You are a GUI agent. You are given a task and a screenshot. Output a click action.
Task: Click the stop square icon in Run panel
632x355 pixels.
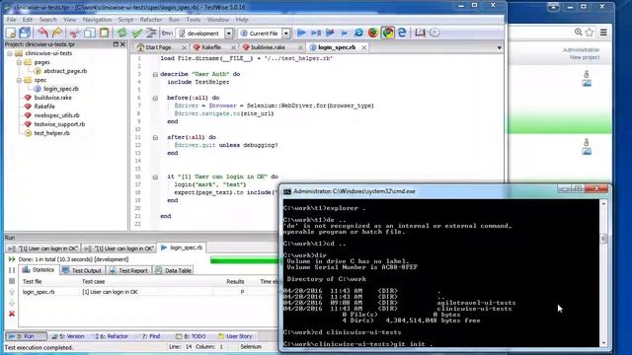point(12,281)
